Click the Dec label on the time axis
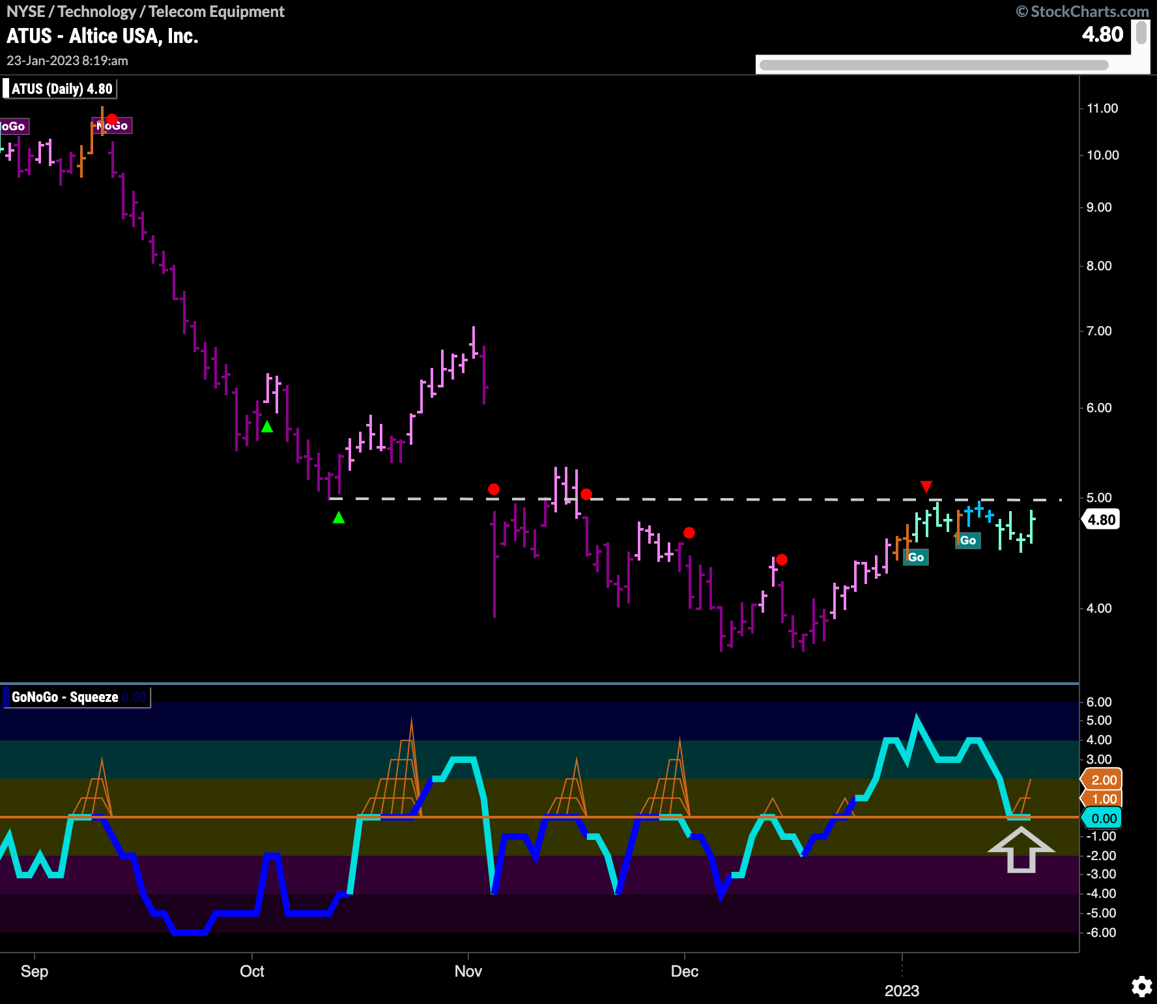Image resolution: width=1157 pixels, height=1004 pixels. pos(685,971)
